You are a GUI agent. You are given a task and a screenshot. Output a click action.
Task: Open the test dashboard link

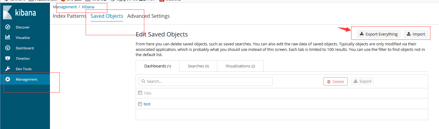[147, 104]
